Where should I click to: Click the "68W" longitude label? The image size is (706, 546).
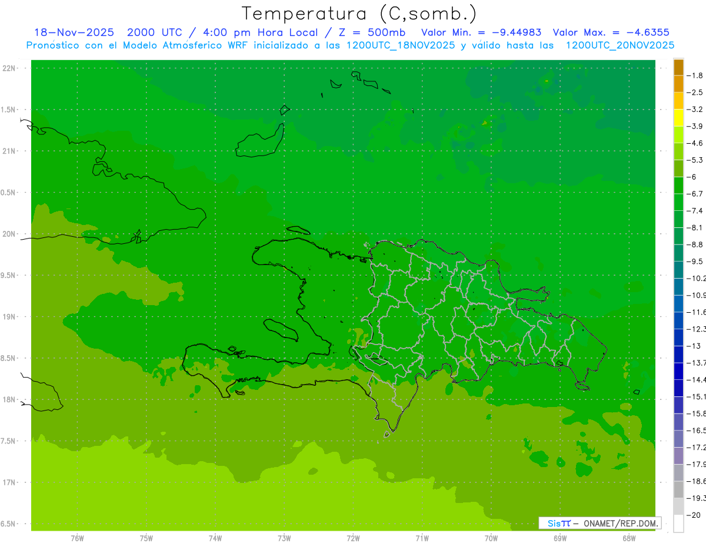click(628, 538)
